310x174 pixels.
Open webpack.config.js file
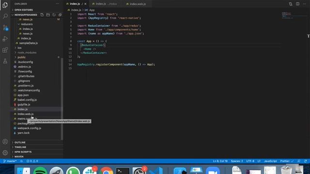[29, 128]
